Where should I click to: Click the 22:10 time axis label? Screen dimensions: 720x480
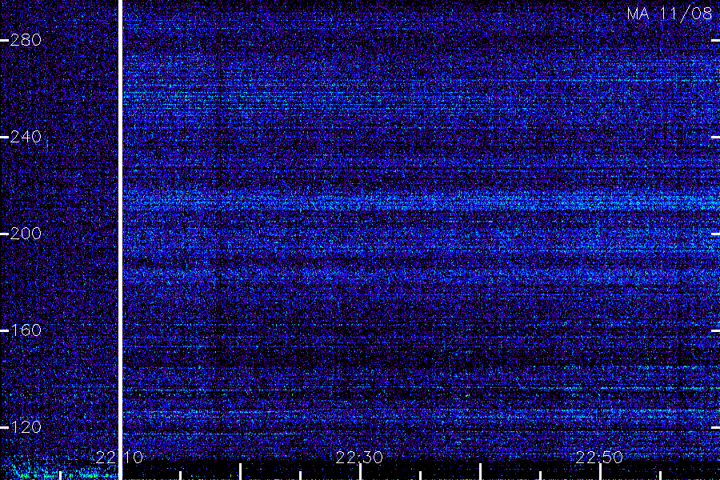coord(119,457)
